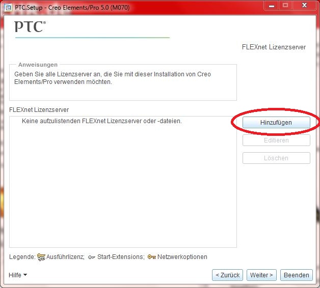Close the PTC.Setup installer window
Image resolution: width=320 pixels, height=288 pixels.
[x=304, y=5]
